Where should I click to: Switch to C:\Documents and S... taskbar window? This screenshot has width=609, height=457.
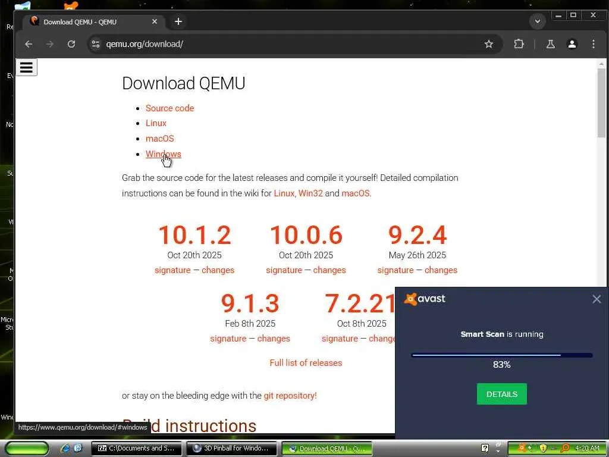(x=136, y=448)
